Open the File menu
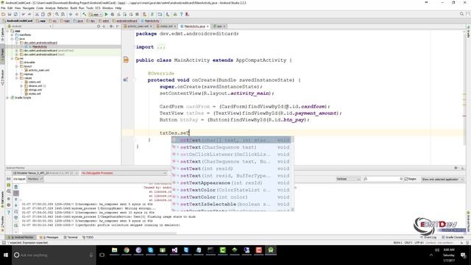The height and width of the screenshot is (265, 471). pos(3,8)
